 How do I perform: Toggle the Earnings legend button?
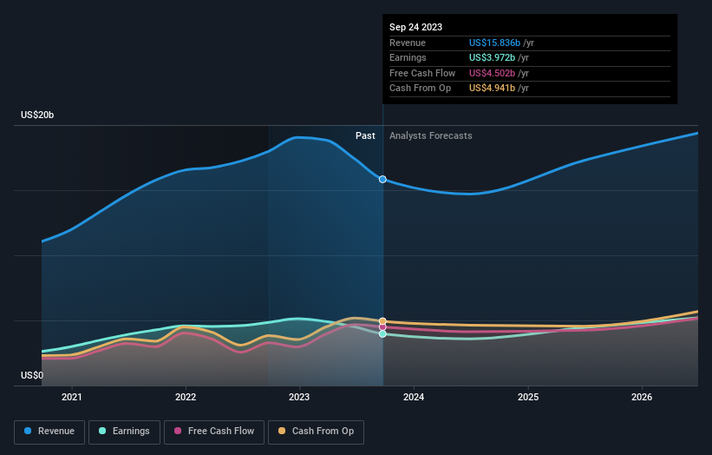tap(124, 432)
